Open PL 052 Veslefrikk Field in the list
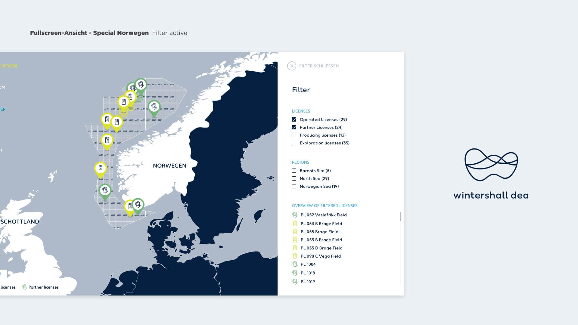578x325 pixels. click(324, 215)
